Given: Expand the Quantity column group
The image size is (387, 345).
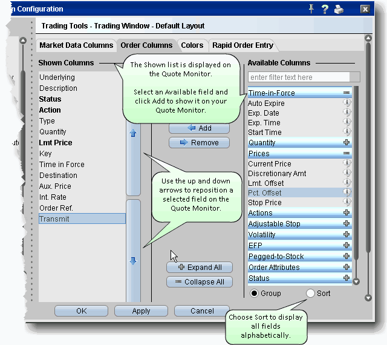Looking at the screenshot, I should [x=346, y=143].
